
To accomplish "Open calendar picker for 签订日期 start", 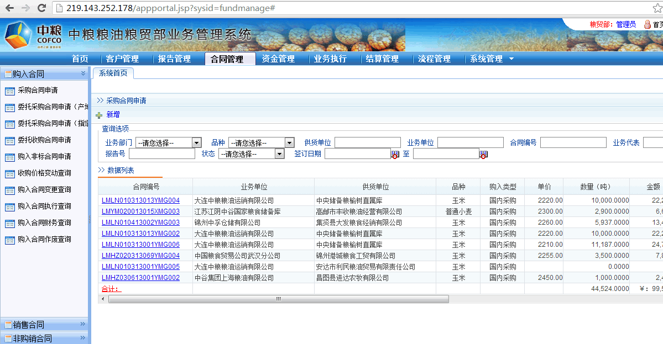I will [395, 155].
